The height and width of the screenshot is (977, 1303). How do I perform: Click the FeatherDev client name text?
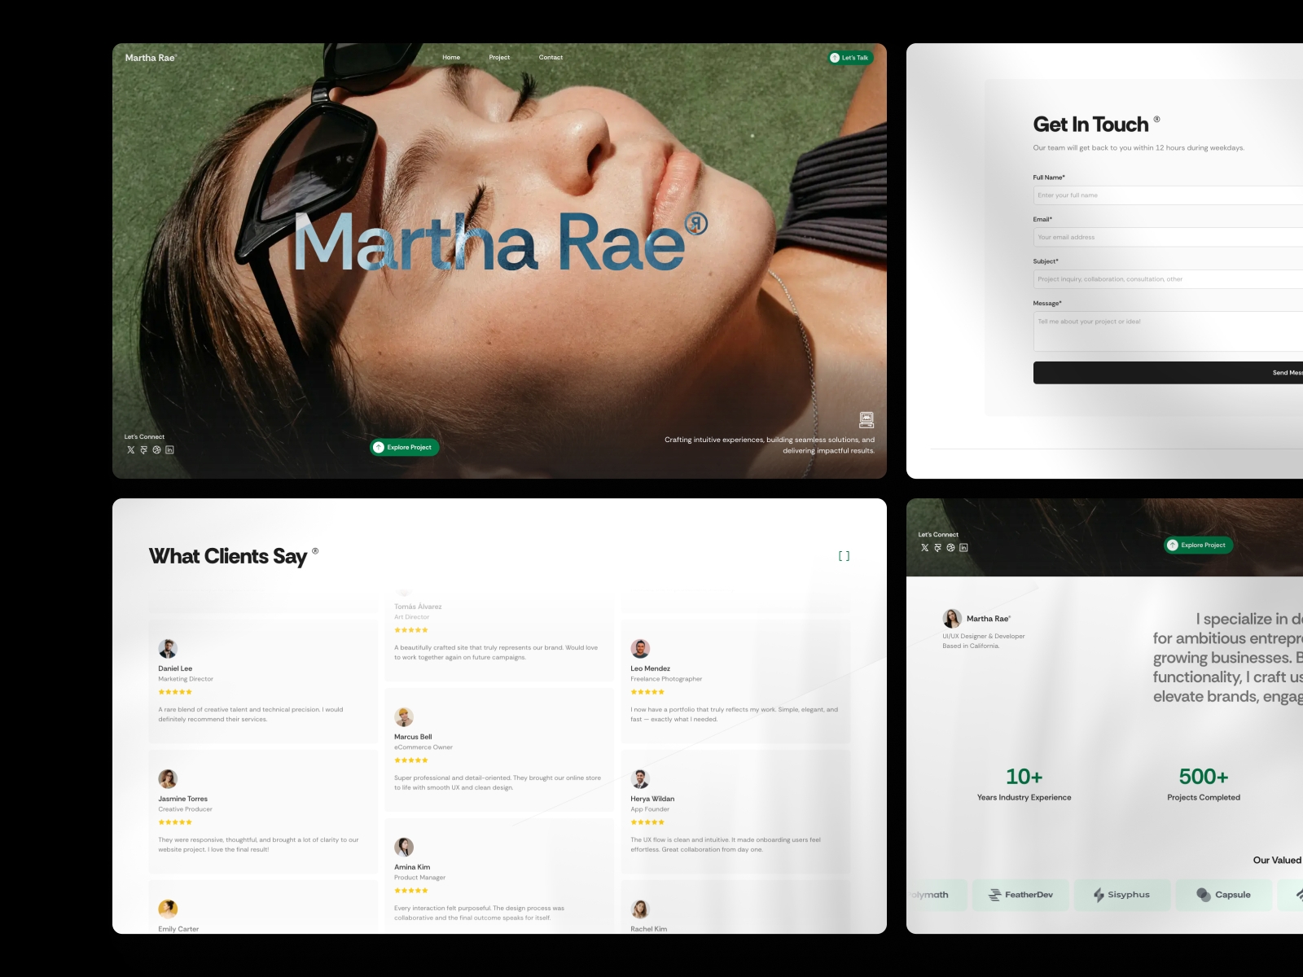click(1029, 895)
